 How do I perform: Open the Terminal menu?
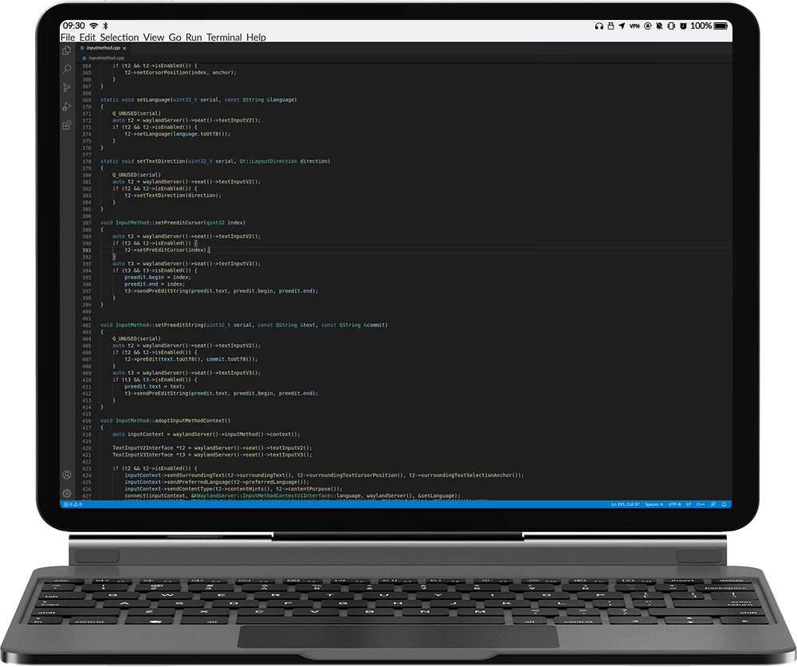tap(224, 37)
